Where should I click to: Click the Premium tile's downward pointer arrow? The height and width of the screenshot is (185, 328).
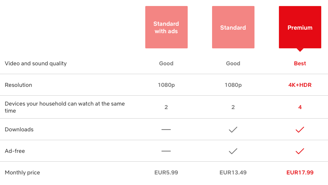(300, 50)
